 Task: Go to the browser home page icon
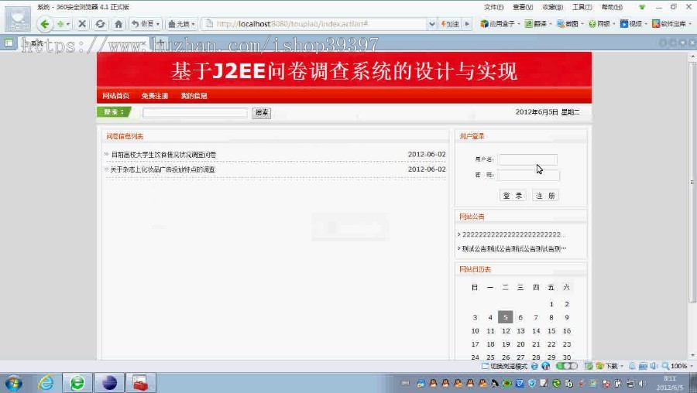[x=118, y=24]
